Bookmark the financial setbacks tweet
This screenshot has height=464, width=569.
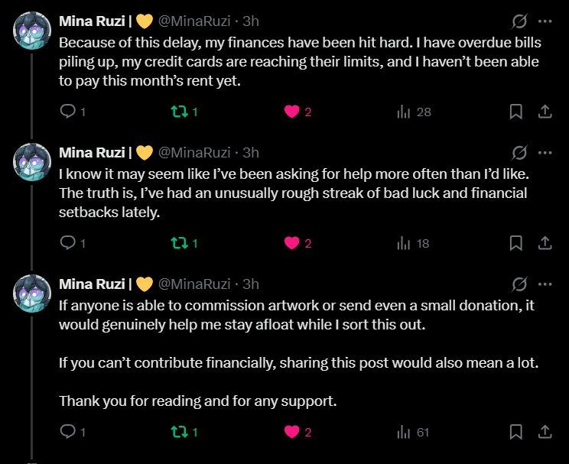coord(516,244)
